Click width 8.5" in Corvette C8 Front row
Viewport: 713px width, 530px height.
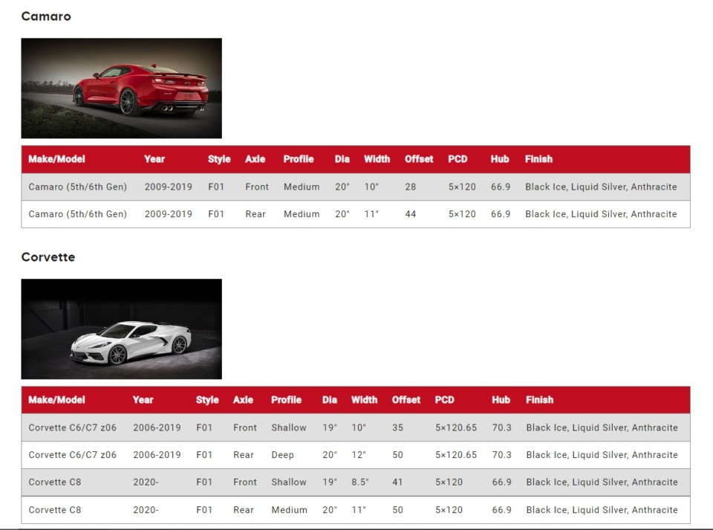click(x=360, y=482)
